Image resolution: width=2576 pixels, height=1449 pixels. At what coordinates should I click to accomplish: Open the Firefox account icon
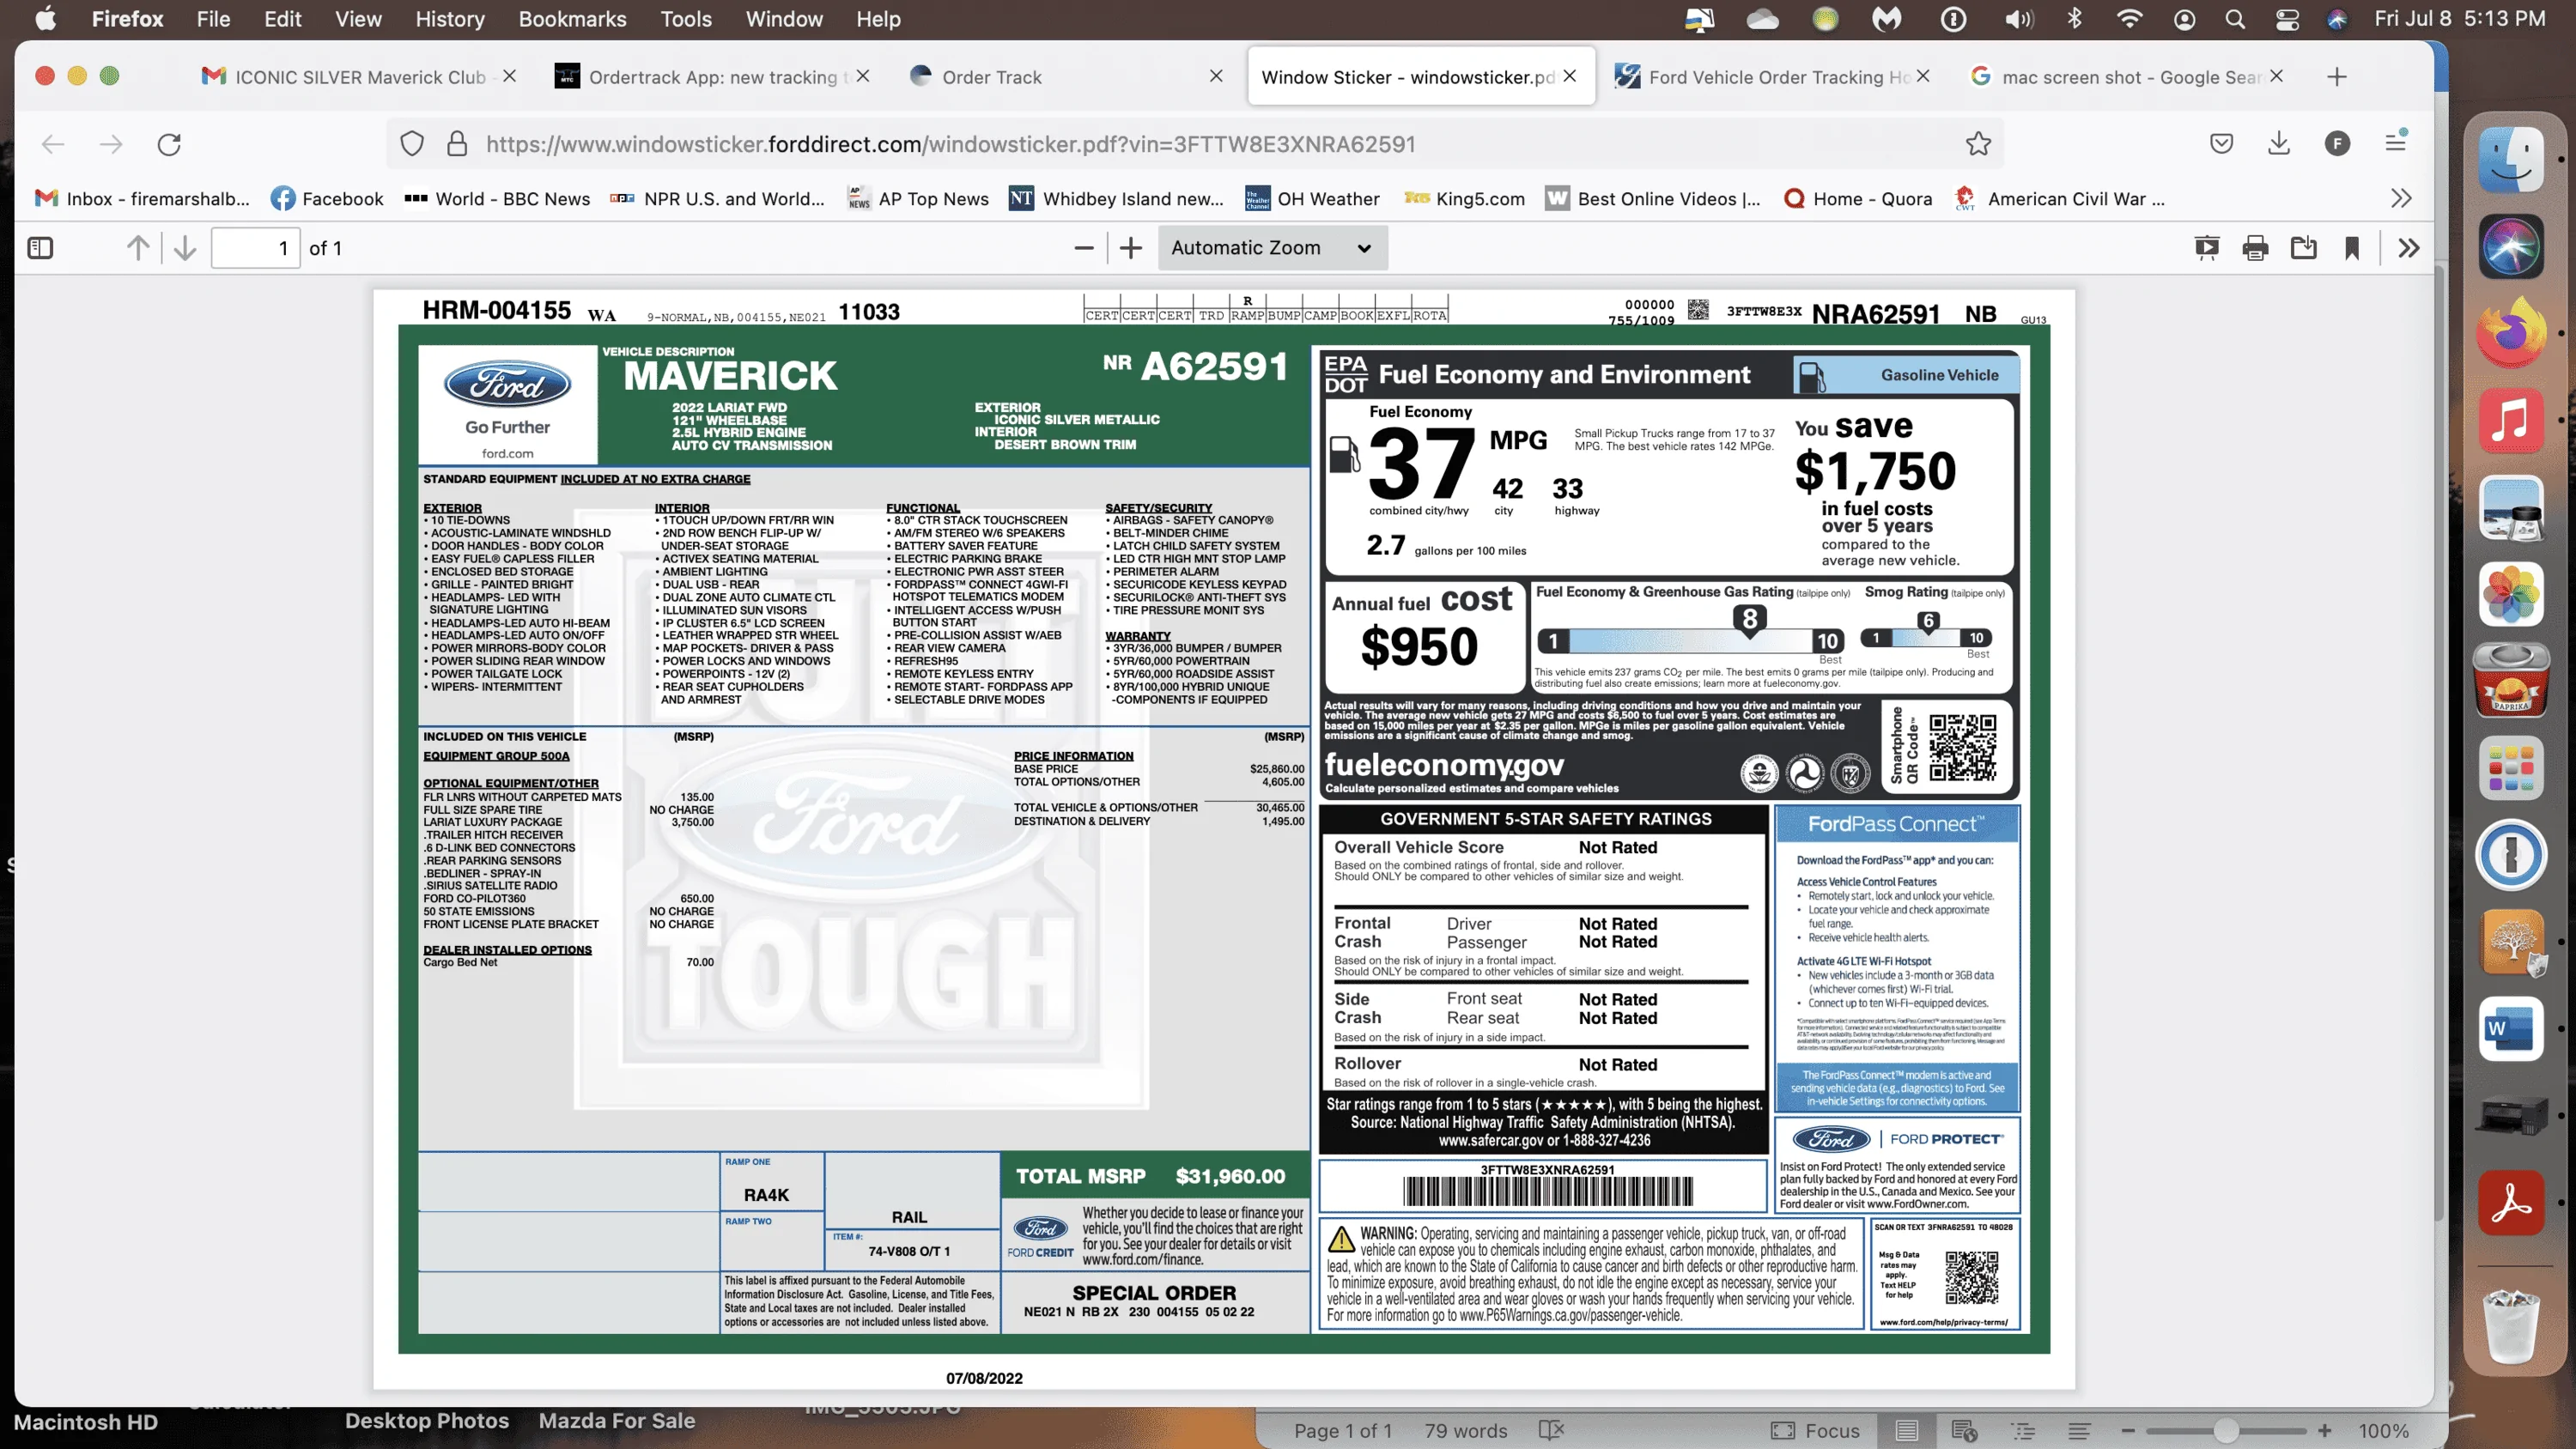click(2337, 144)
